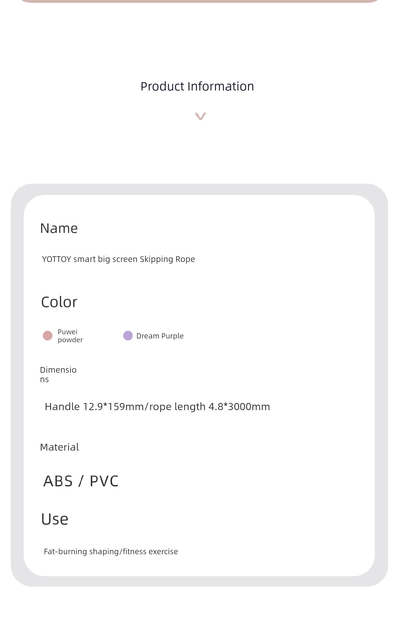
Task: Choose the Puwei powder color label
Action: click(x=70, y=336)
